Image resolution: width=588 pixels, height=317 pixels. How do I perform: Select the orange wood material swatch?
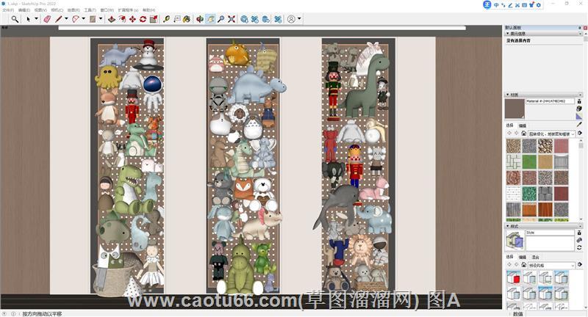click(545, 210)
